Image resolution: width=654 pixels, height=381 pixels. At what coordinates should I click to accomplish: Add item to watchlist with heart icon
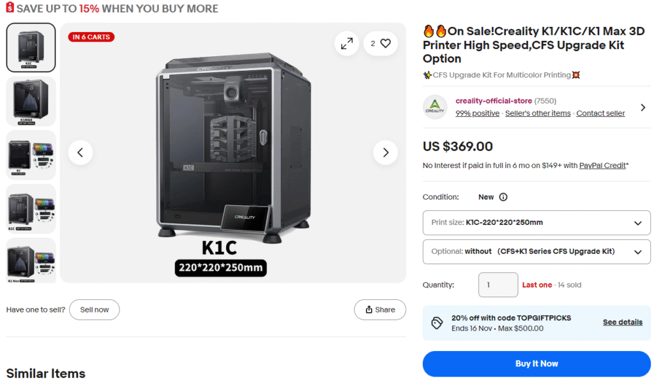(381, 43)
